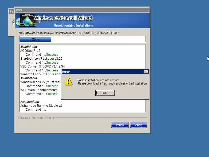Click the MultiMedia heading above WindowBlinds
The width and height of the screenshot is (209, 157).
(x=29, y=78)
